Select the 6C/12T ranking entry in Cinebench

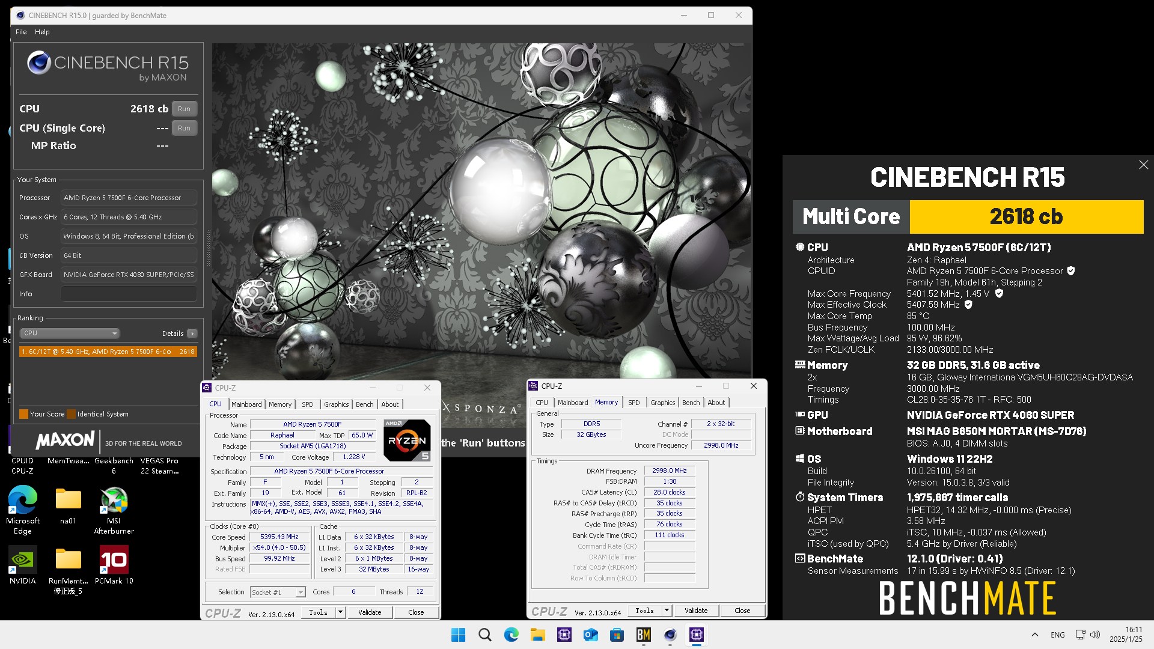coord(108,352)
